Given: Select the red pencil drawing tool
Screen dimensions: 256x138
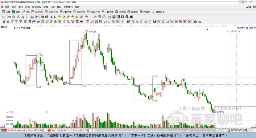Looking at the screenshot, I should tap(3, 22).
